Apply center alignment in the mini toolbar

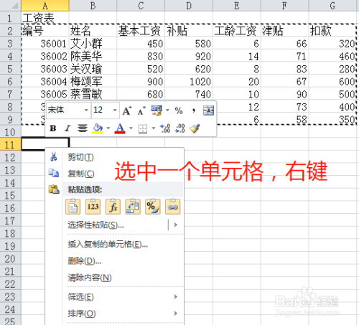pyautogui.click(x=83, y=128)
